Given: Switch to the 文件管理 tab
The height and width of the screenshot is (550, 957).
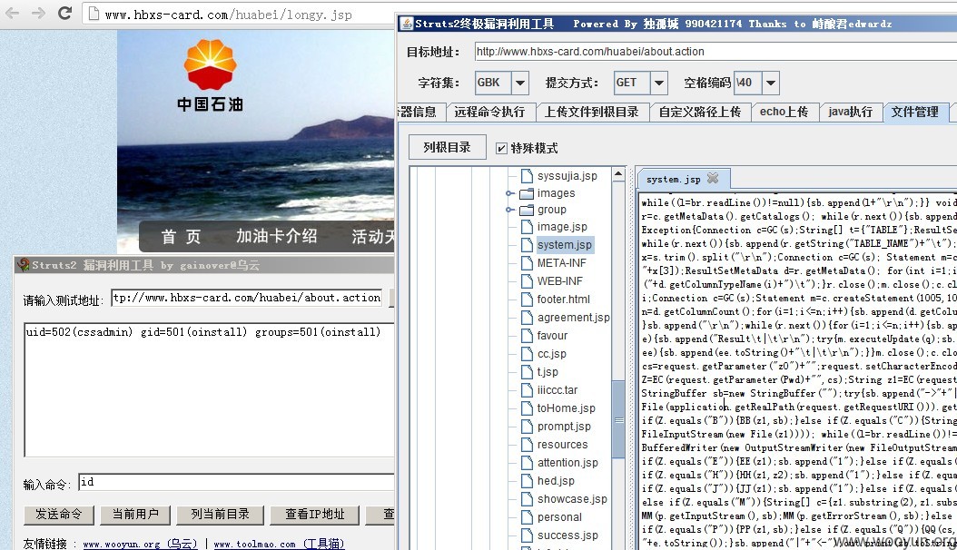Looking at the screenshot, I should (915, 113).
